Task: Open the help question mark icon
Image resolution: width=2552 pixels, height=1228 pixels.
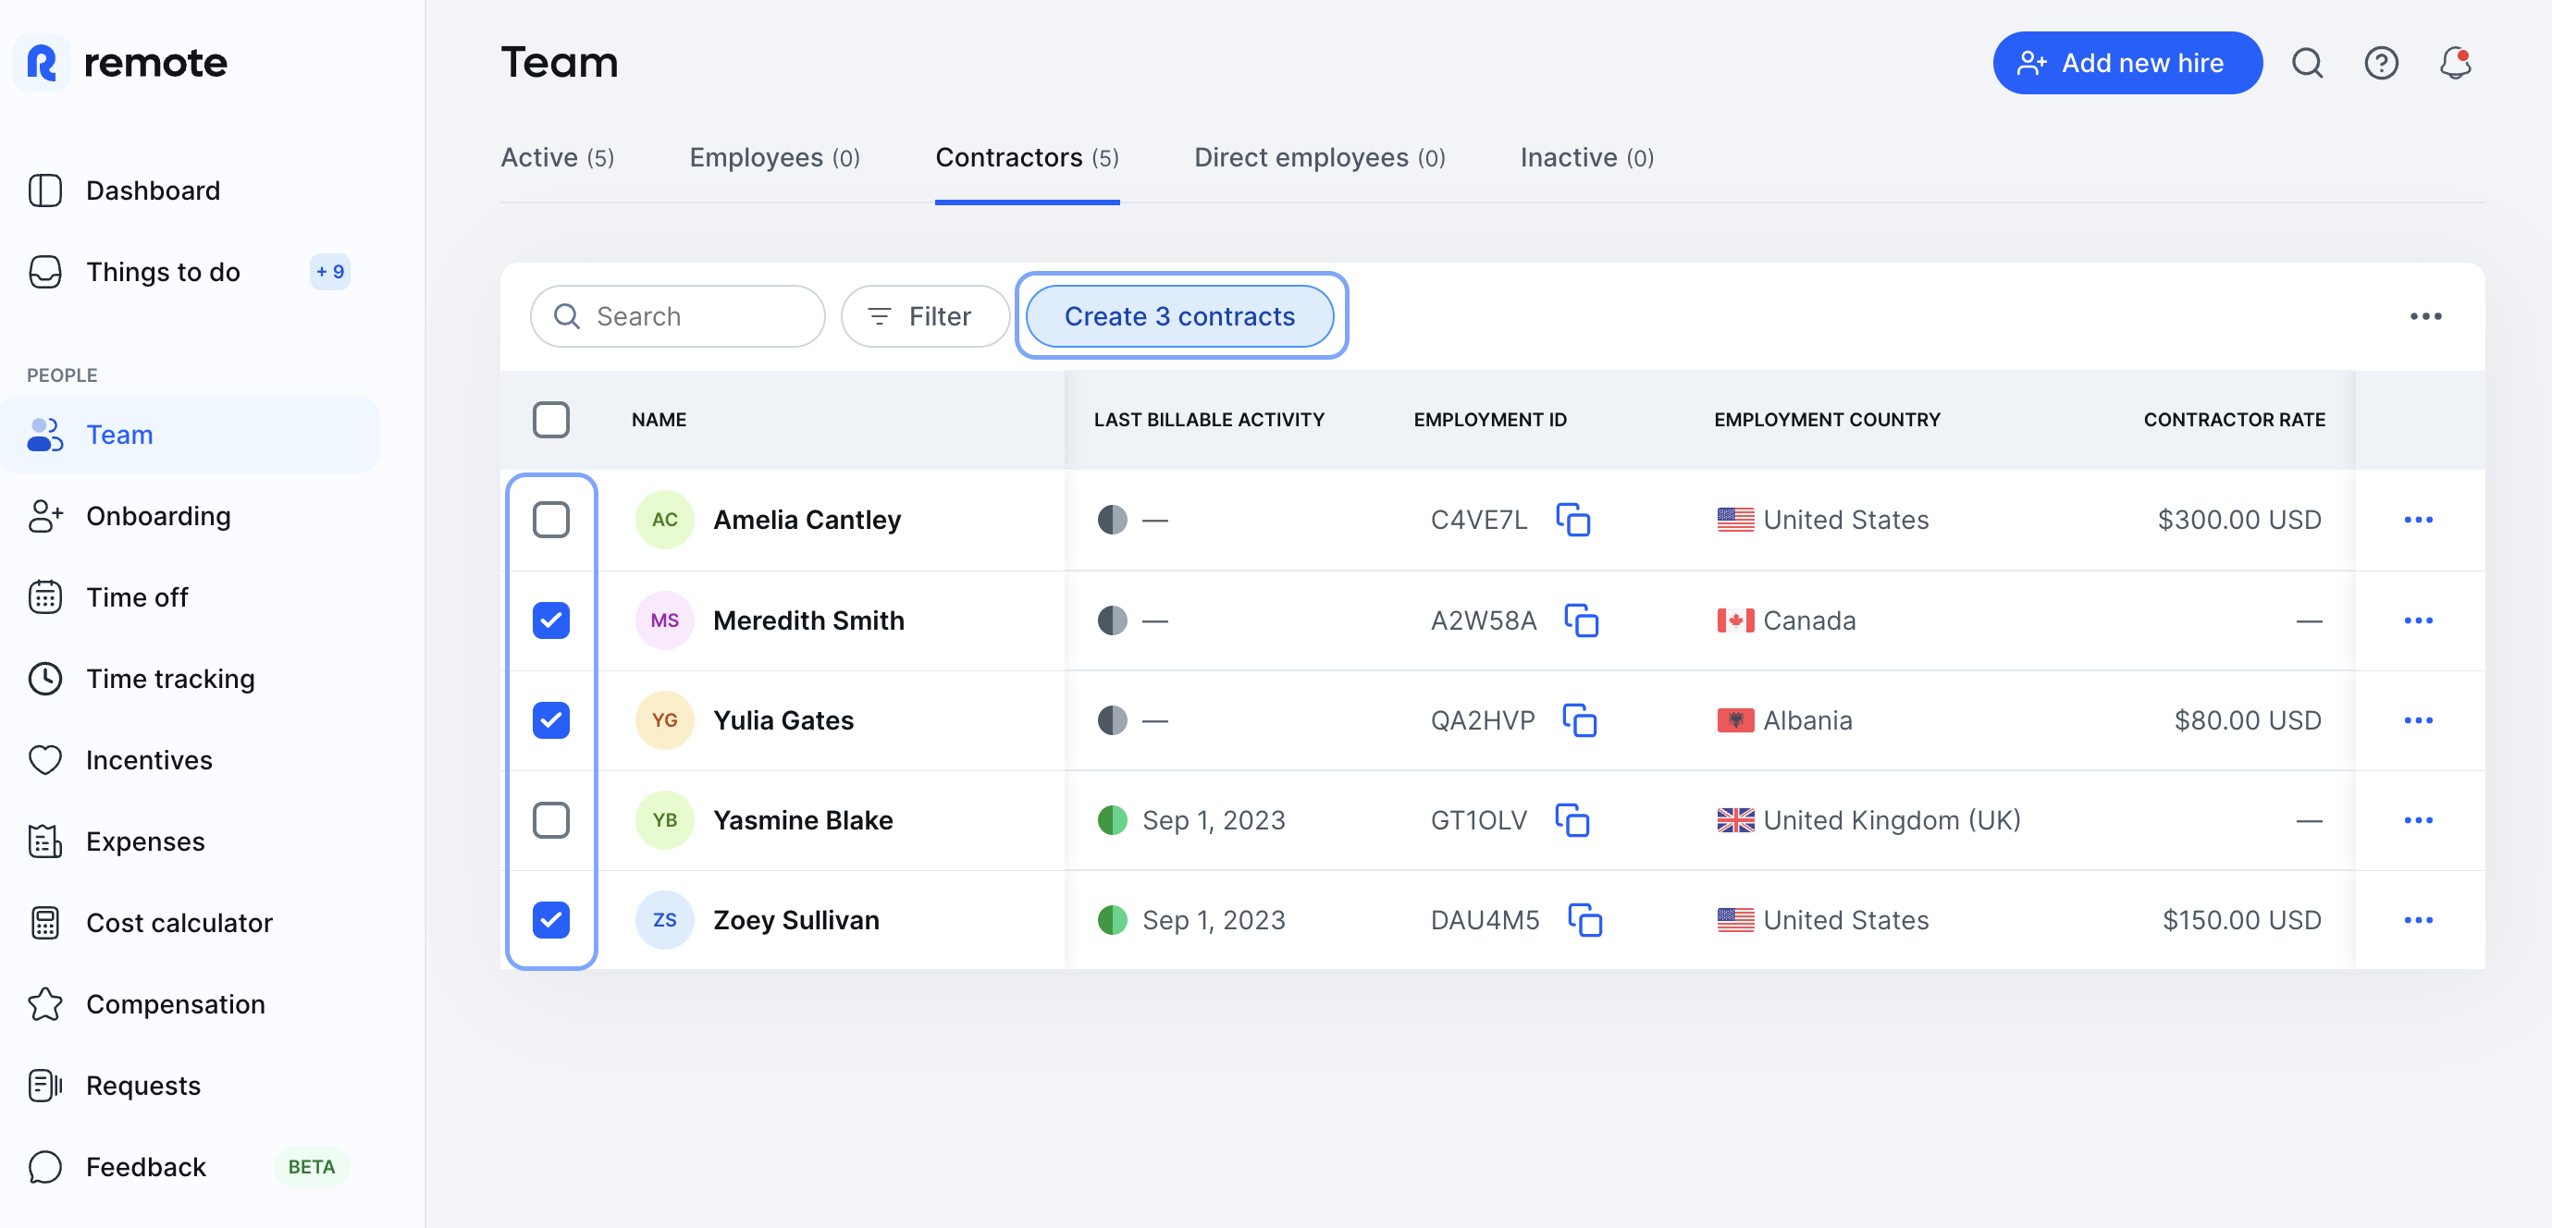Action: [2381, 64]
